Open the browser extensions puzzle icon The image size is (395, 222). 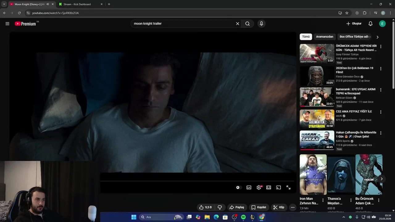(x=365, y=13)
